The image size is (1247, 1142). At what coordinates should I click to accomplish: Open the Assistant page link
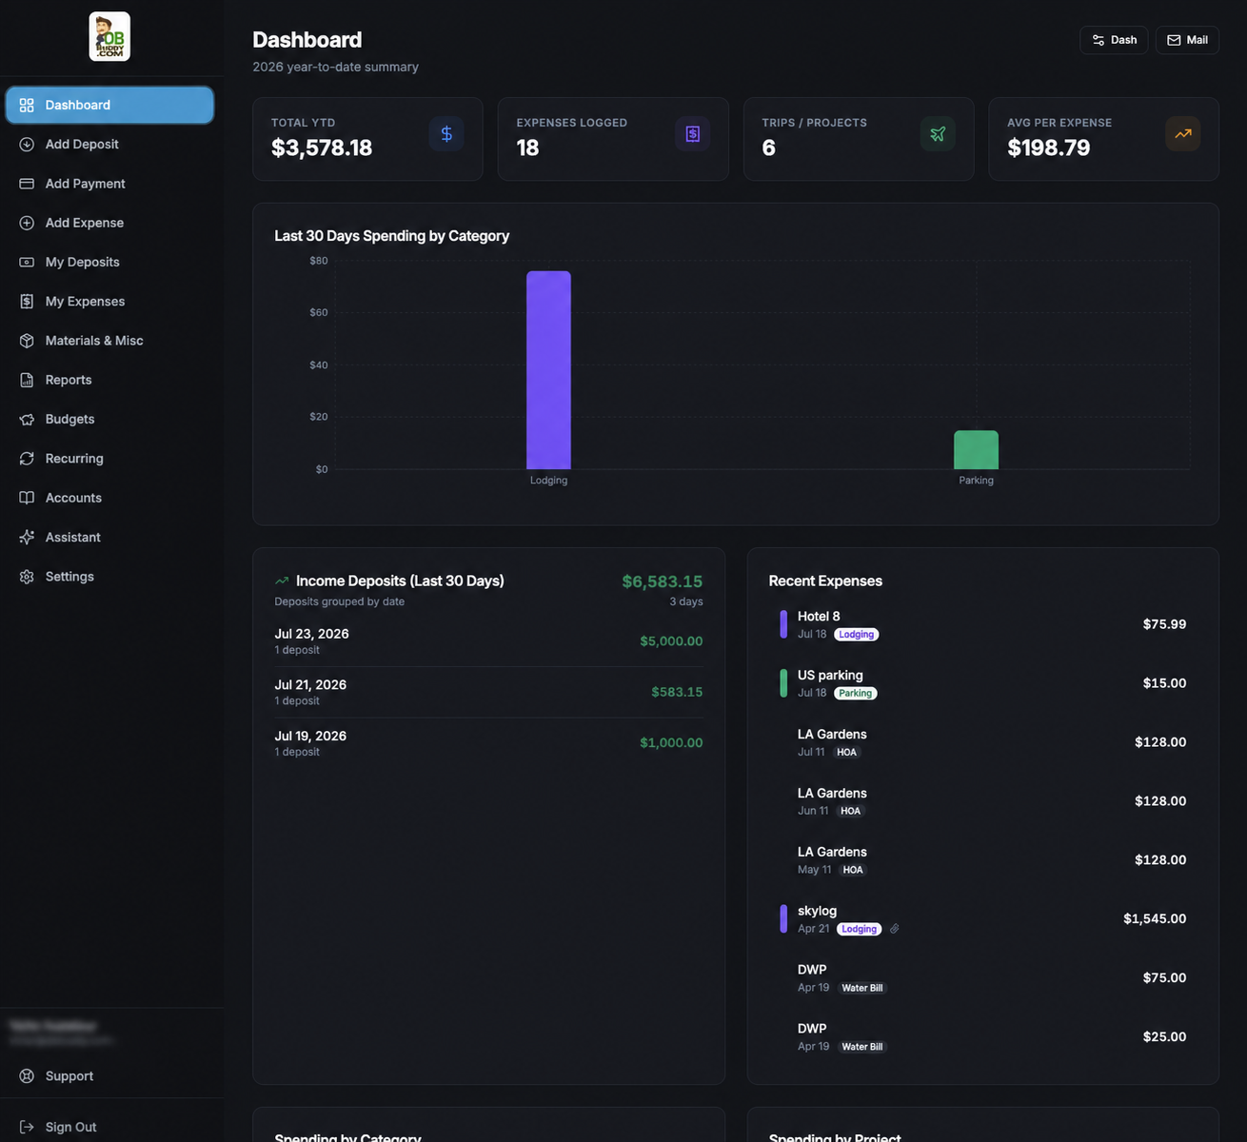click(109, 537)
